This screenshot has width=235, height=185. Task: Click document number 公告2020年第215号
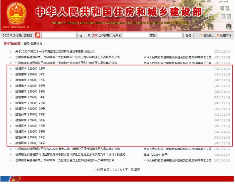tap(177, 57)
